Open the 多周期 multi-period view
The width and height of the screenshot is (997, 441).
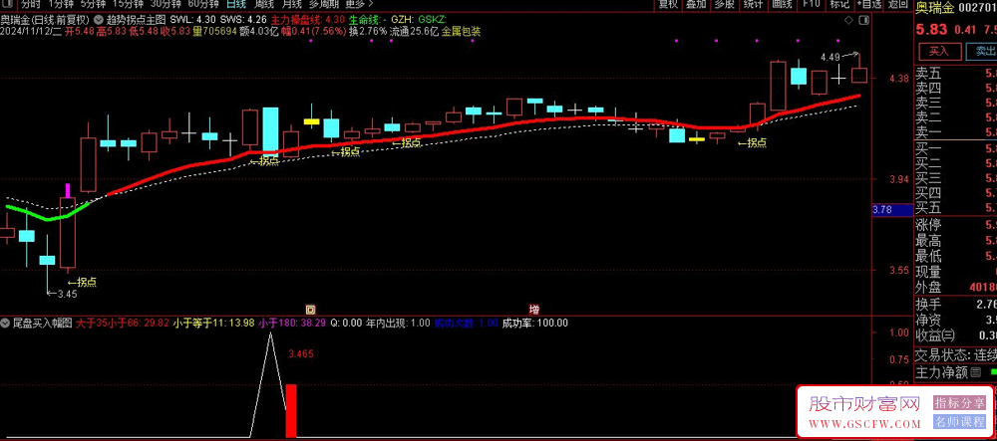326,4
